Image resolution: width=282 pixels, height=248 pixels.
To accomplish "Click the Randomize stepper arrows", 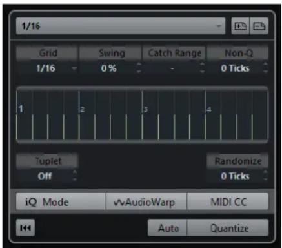I will click(x=266, y=176).
